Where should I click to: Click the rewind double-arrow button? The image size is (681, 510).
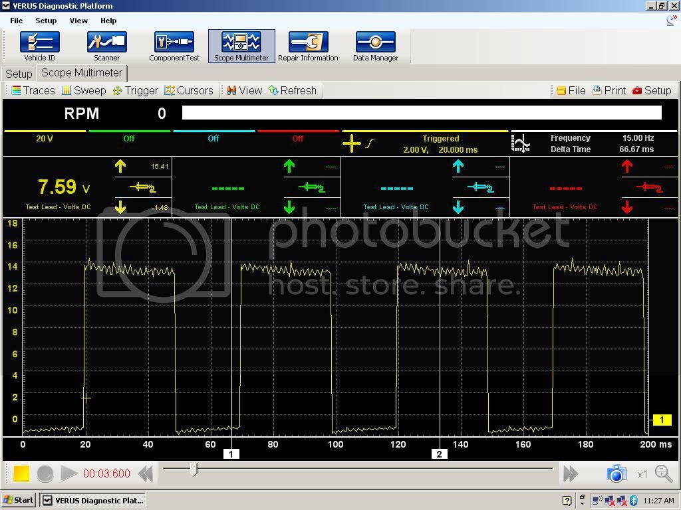(x=146, y=473)
